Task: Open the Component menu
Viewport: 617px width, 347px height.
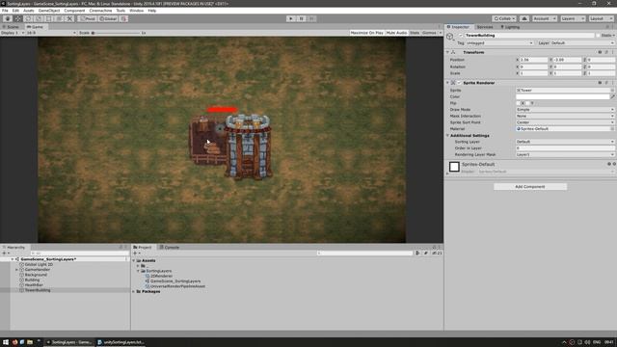Action: point(74,11)
